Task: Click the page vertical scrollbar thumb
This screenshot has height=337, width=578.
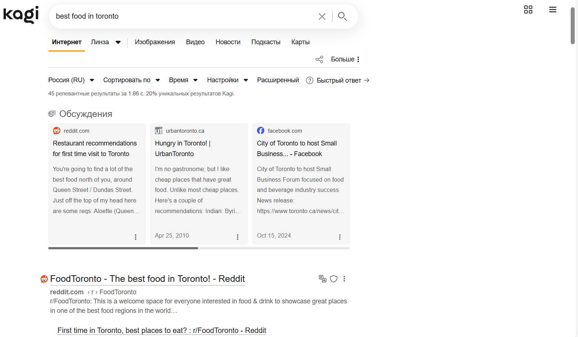Action: 573,26
